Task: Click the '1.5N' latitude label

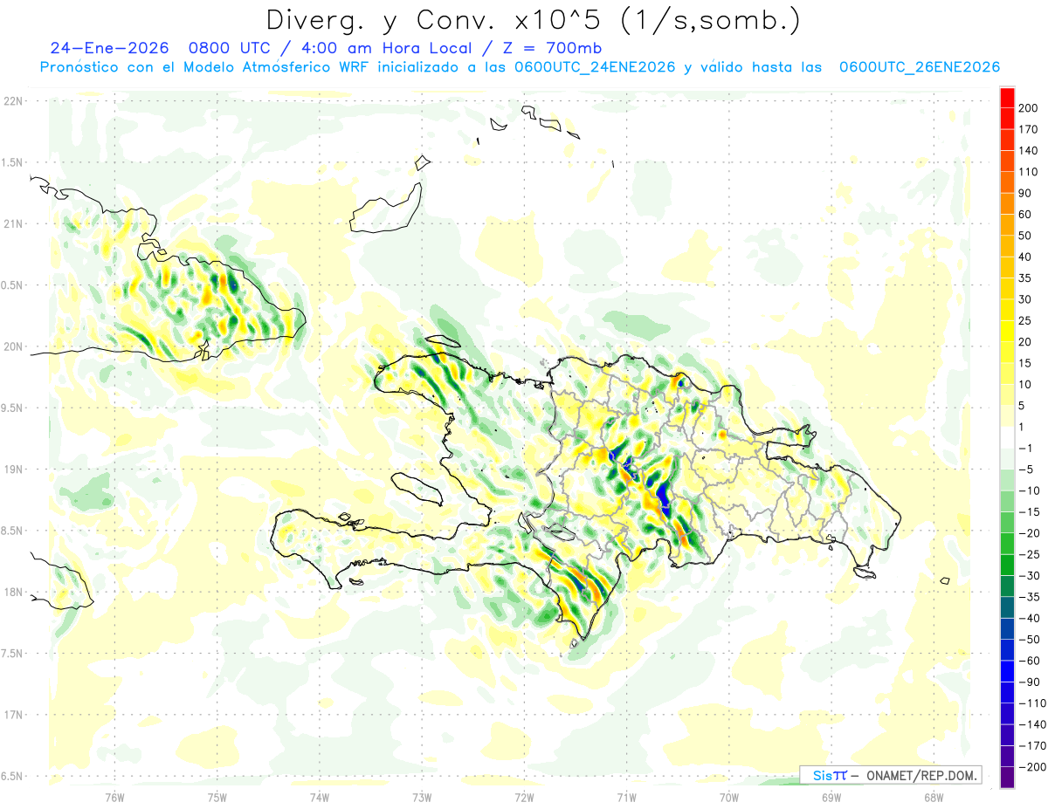Action: click(x=12, y=162)
